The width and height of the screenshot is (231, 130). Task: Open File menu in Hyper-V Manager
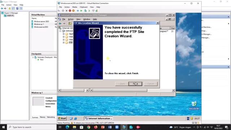(3, 5)
